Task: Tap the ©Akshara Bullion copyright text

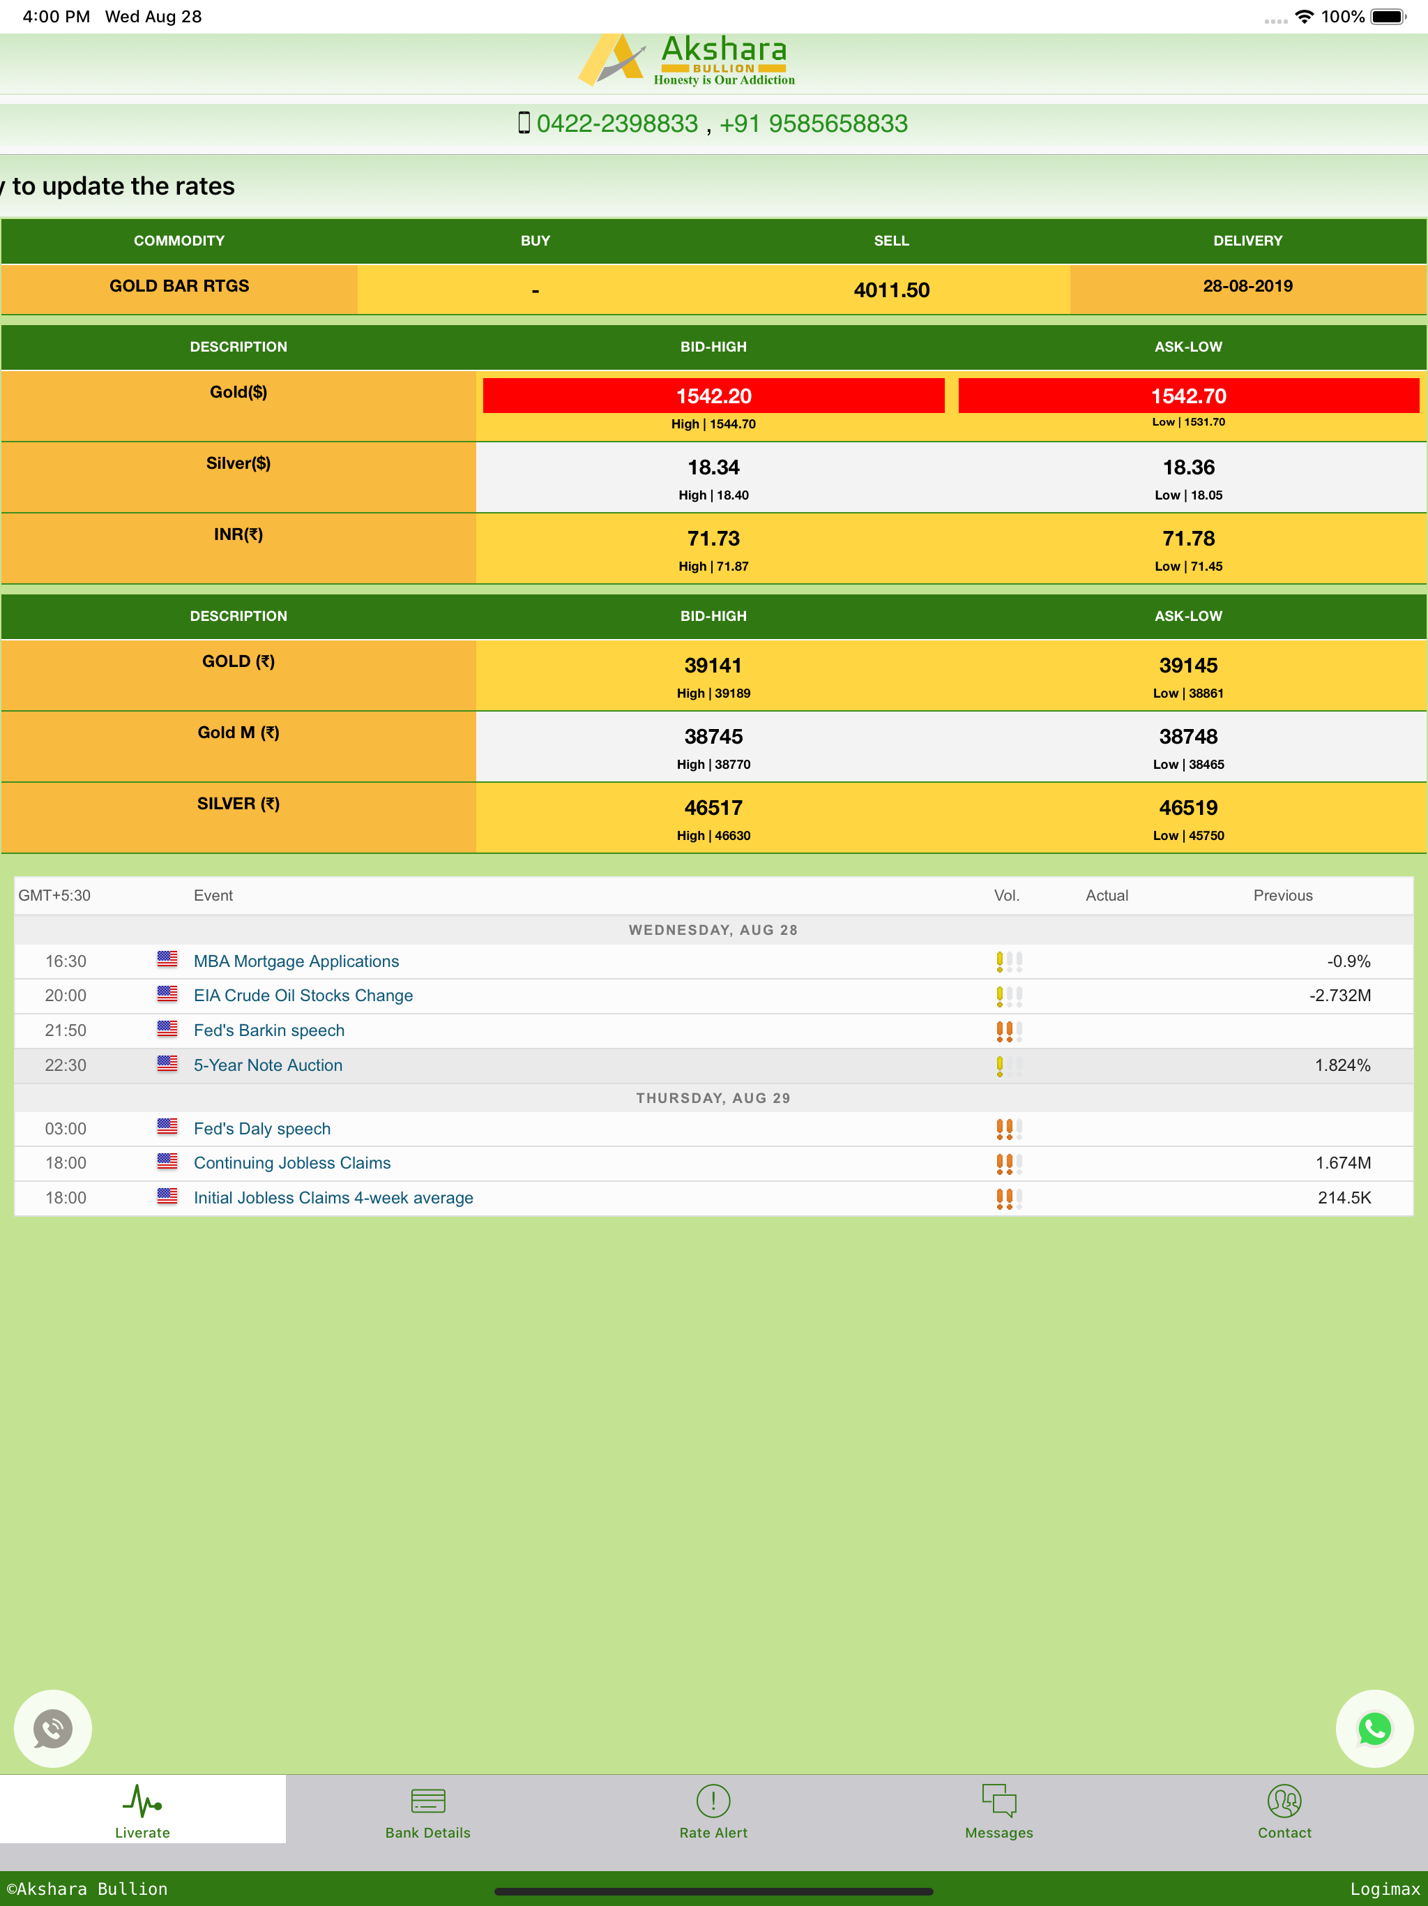Action: coord(87,1889)
